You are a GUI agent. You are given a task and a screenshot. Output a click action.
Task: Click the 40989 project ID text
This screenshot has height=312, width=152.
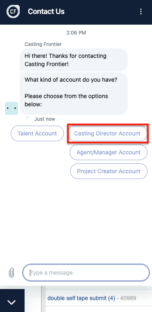point(128,298)
